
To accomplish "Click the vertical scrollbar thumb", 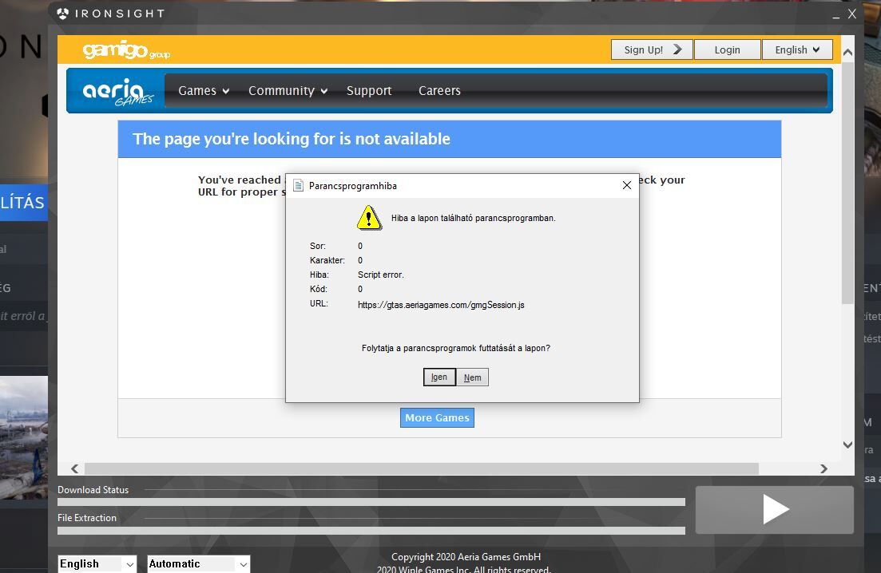I will click(847, 183).
